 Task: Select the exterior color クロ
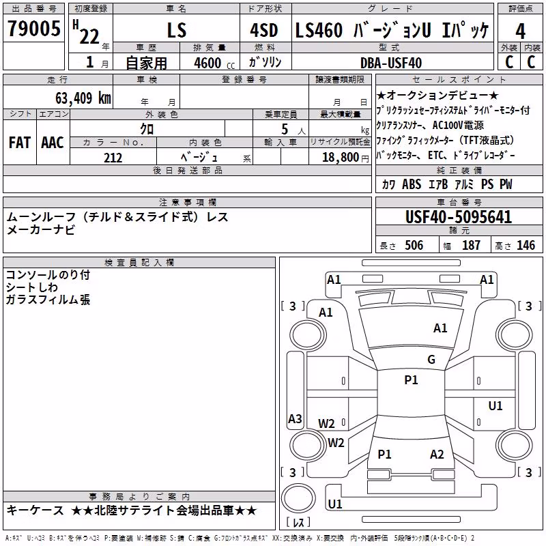click(147, 129)
